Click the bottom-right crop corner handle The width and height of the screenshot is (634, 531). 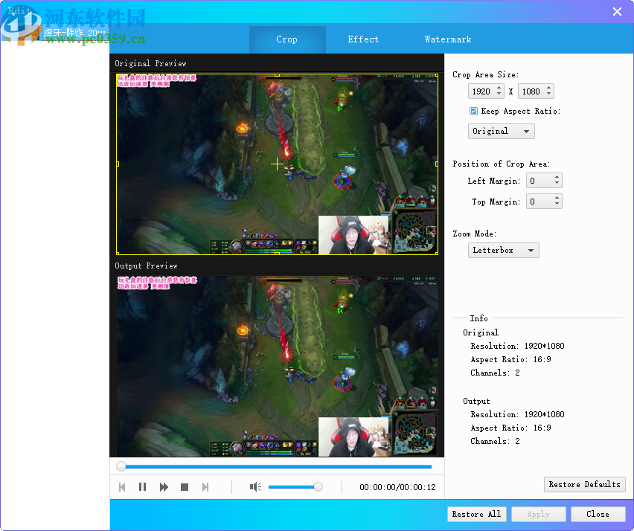(x=437, y=254)
